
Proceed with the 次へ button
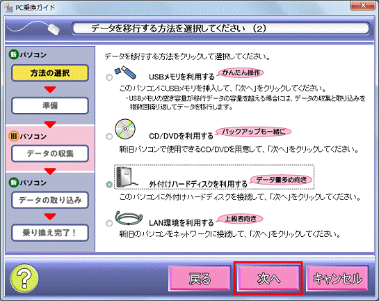click(x=268, y=279)
